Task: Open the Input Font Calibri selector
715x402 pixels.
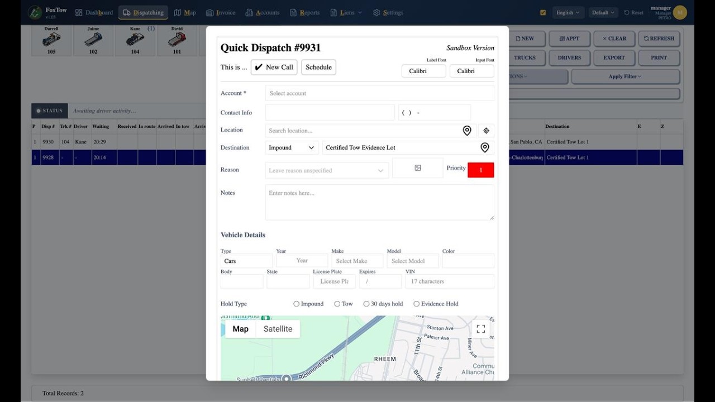Action: coord(471,71)
